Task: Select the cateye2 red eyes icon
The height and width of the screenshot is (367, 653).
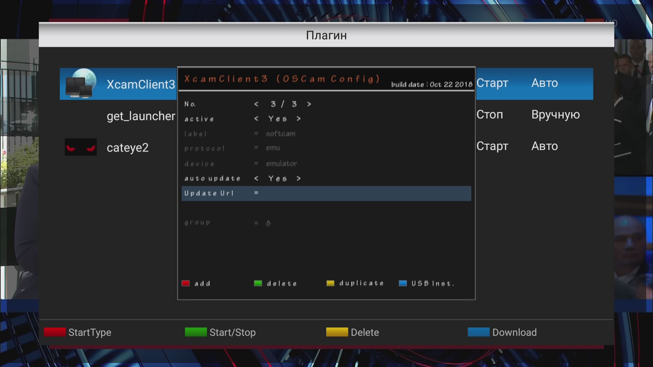Action: point(81,147)
